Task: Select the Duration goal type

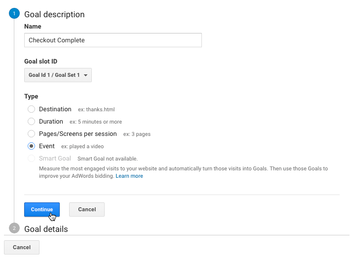Action: click(31, 122)
